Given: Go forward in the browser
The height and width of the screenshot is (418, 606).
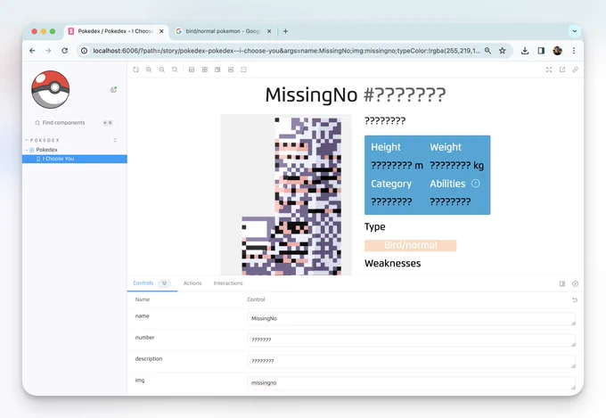Looking at the screenshot, I should point(48,51).
